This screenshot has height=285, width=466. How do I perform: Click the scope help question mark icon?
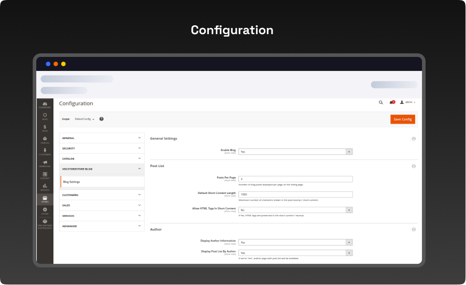tap(102, 119)
